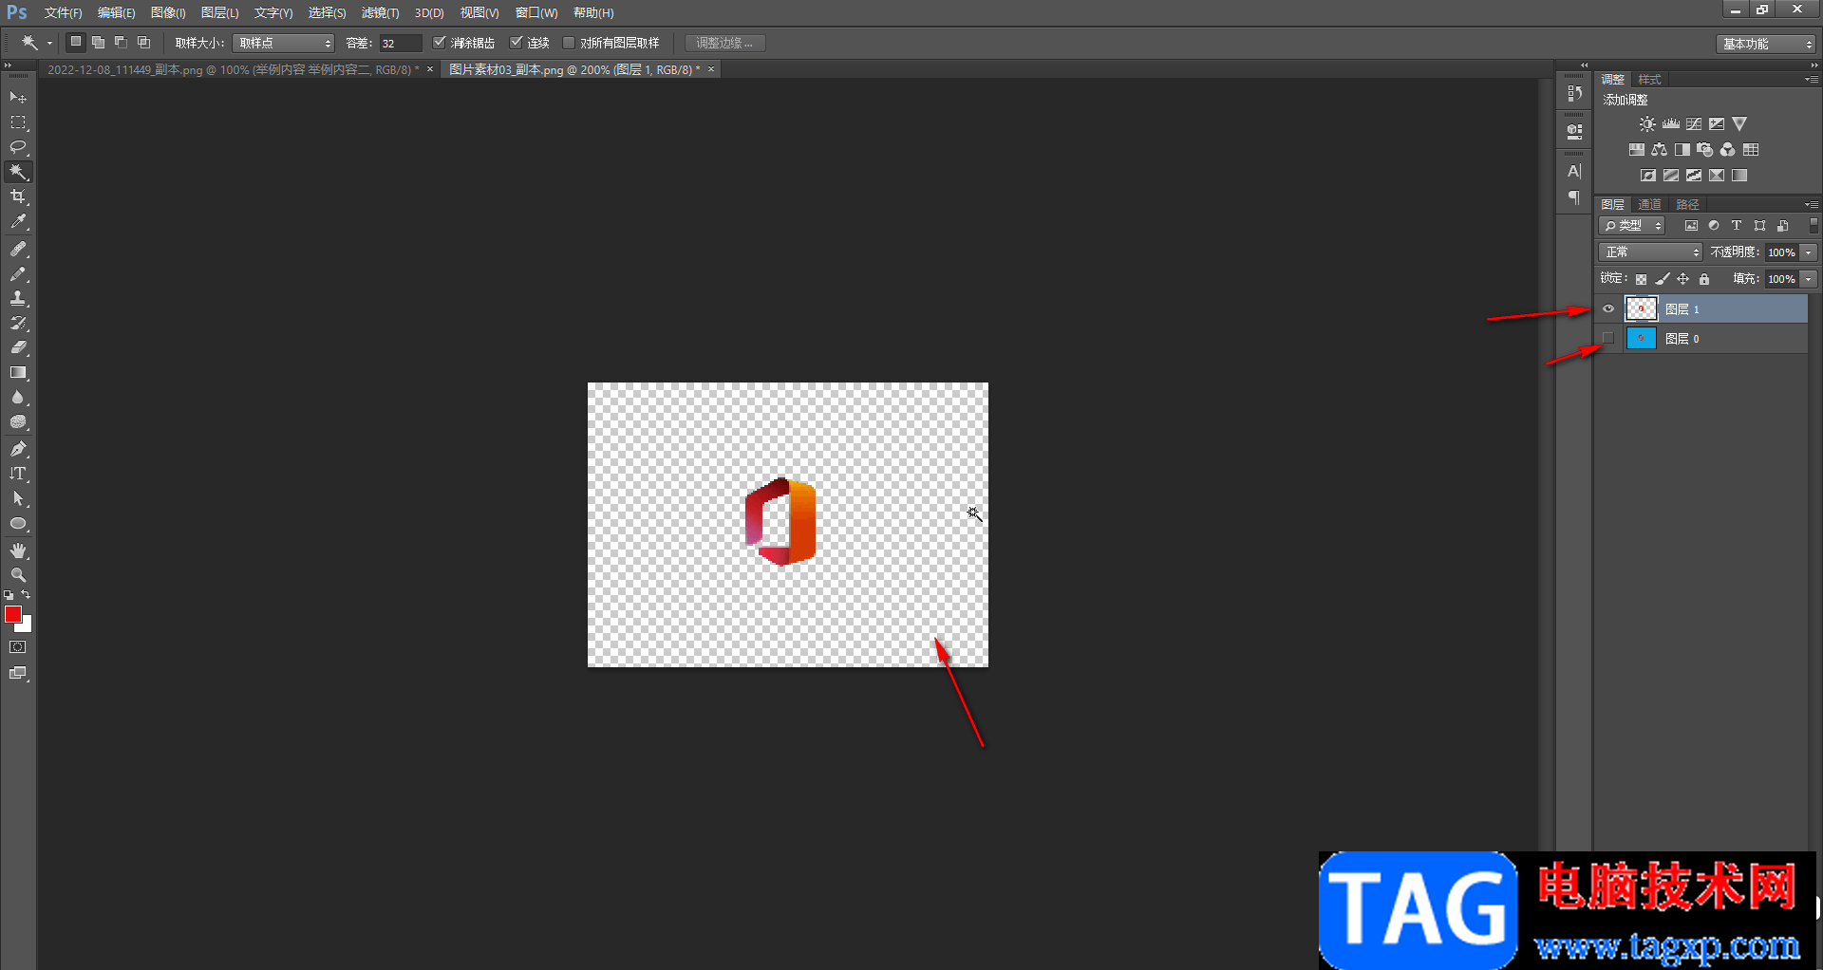1823x970 pixels.
Task: Enable 对所有图层取样 checkbox
Action: [569, 43]
